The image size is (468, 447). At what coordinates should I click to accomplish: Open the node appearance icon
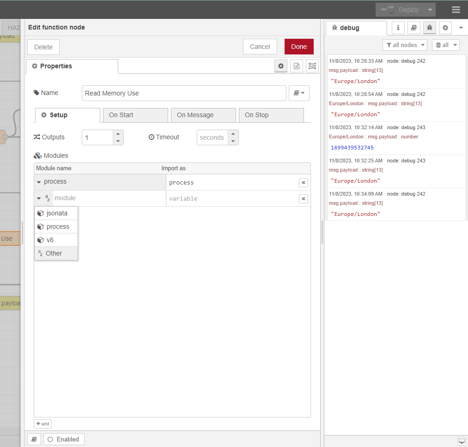point(312,66)
